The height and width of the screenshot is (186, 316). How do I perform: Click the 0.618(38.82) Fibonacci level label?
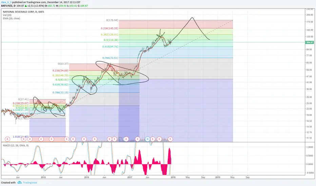[x=60, y=85]
